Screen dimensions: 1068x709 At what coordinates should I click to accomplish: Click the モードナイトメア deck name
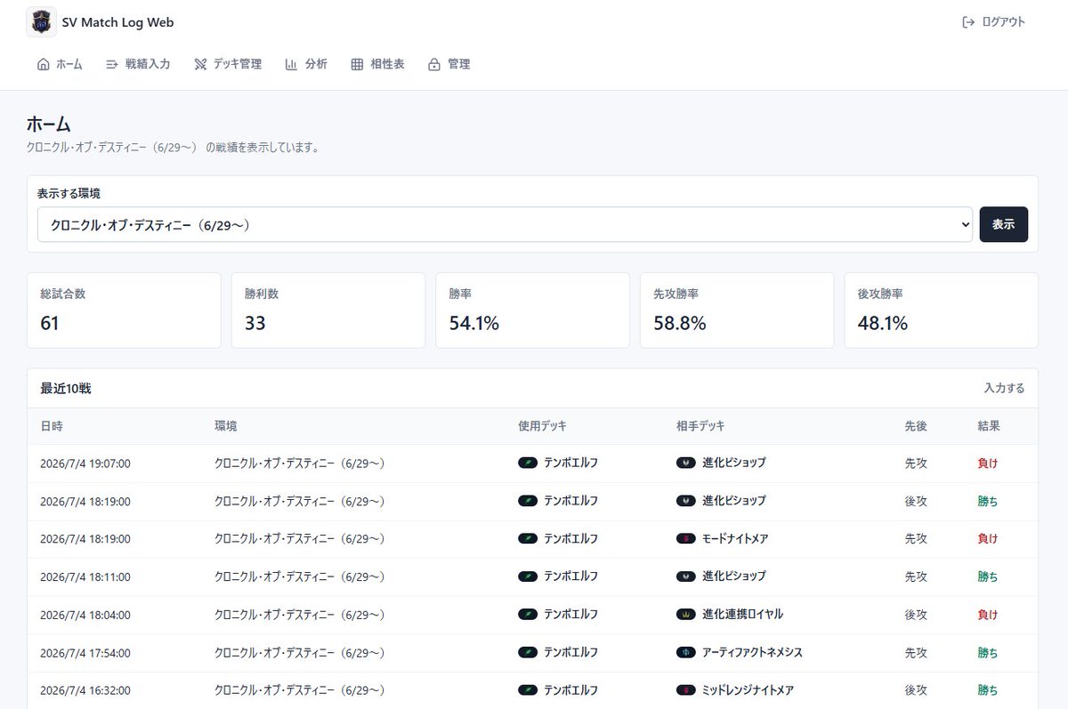point(735,539)
